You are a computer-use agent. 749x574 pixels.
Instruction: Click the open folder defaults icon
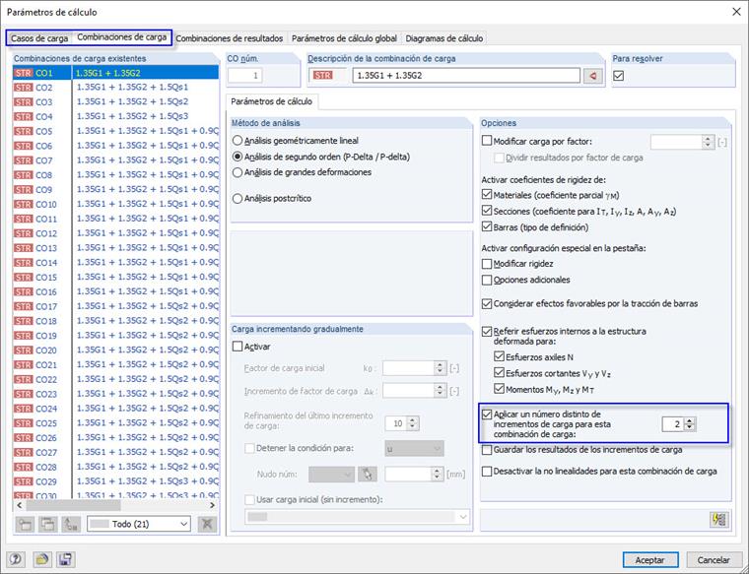(x=42, y=559)
